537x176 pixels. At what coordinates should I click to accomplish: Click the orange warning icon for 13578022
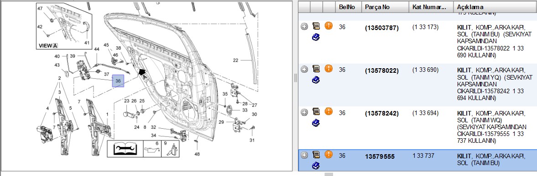point(329,69)
